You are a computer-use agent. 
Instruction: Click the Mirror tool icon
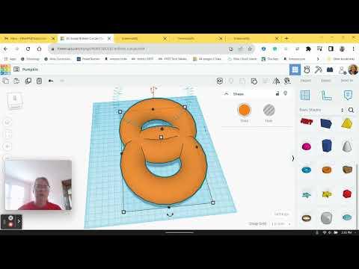(277, 81)
